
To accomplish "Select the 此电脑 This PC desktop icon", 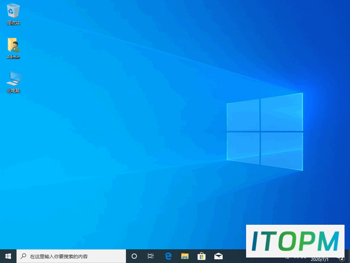I will tap(13, 82).
